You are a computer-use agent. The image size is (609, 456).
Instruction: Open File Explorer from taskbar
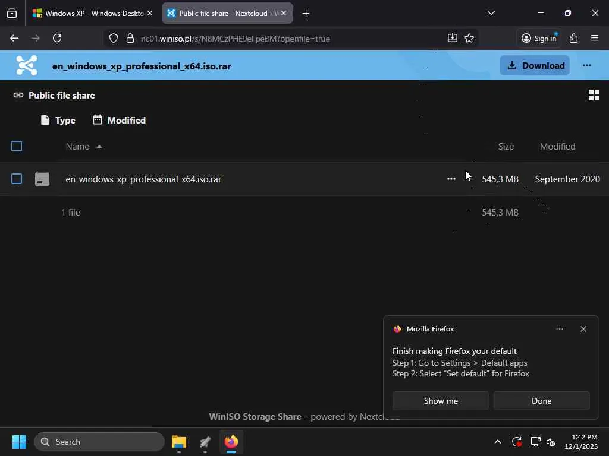[x=179, y=442]
